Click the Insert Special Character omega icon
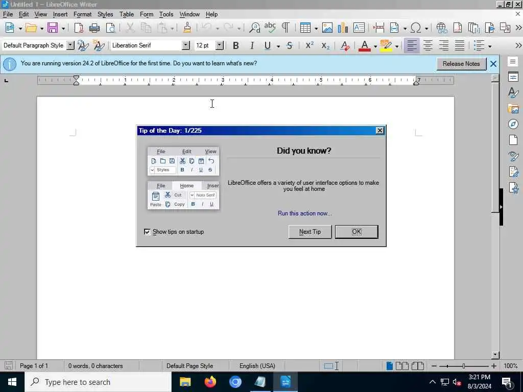This screenshot has height=392, width=523. click(416, 28)
